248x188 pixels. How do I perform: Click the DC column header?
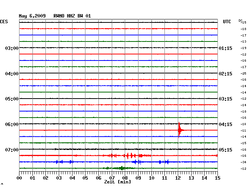tap(240, 21)
